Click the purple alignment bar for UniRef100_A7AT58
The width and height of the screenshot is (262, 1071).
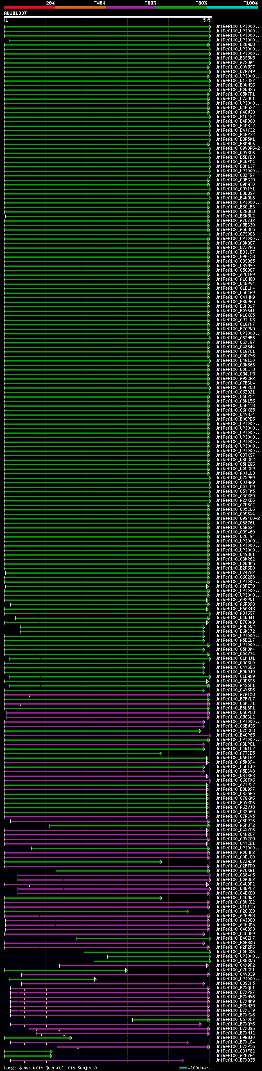[107, 695]
